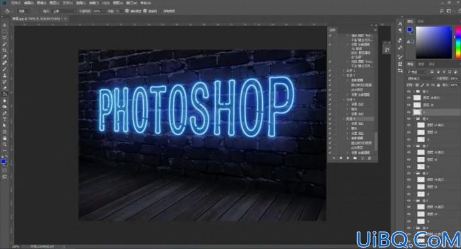This screenshot has height=249, width=461.
Task: Open the Layers blend mode dropdown
Action: coord(420,78)
